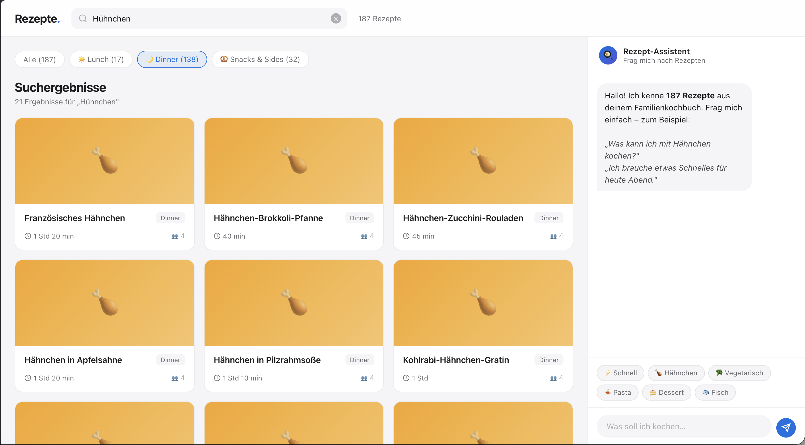The image size is (805, 445).
Task: Focus the Hühnchen search field
Action: coord(209,19)
